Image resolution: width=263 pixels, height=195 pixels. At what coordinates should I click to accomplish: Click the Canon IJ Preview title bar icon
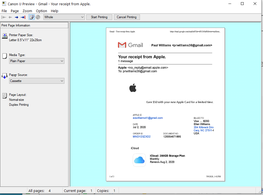[4, 4]
